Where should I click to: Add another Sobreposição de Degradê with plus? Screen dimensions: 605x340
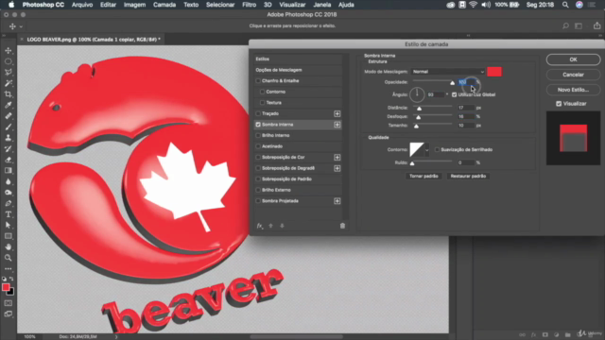pos(337,168)
